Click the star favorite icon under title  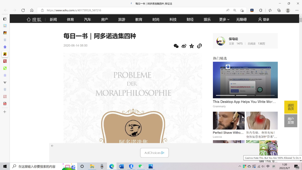point(192,46)
